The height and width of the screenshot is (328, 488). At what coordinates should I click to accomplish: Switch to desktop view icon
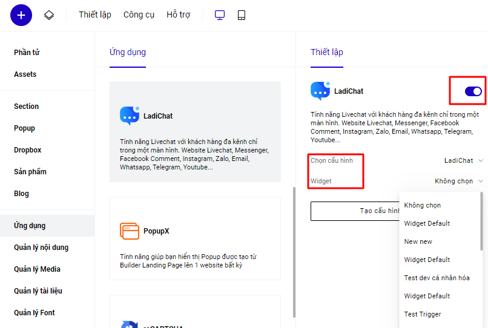[x=220, y=15]
